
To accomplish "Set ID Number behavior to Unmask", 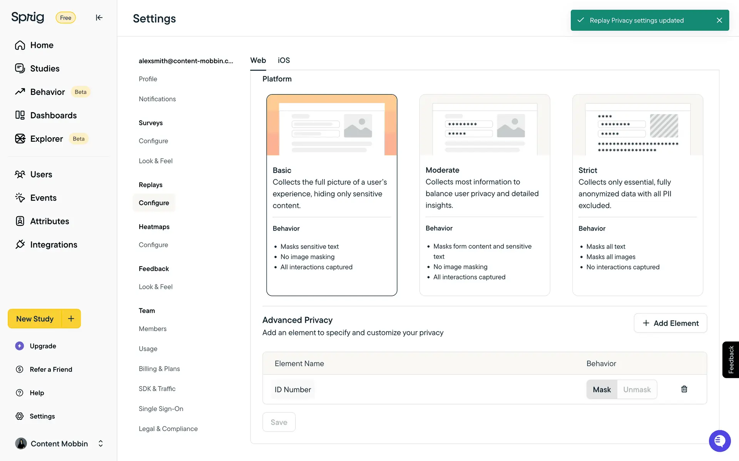I will point(637,390).
